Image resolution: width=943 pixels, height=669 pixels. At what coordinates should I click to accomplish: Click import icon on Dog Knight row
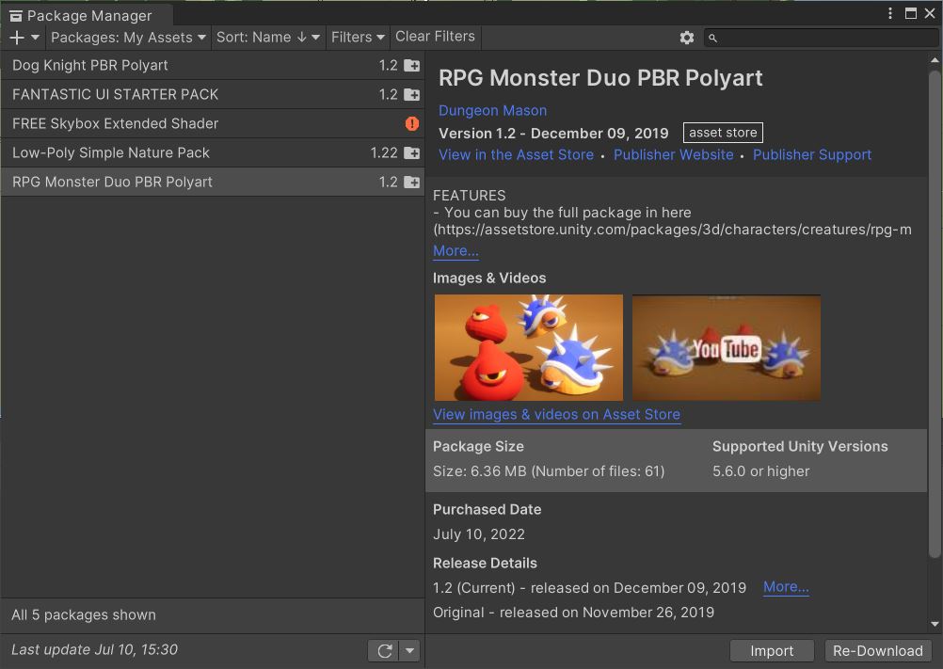click(x=412, y=65)
